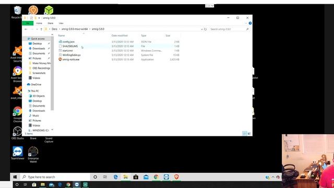
Task: Open the Recycle Bin desktop icon
Action: [17, 10]
